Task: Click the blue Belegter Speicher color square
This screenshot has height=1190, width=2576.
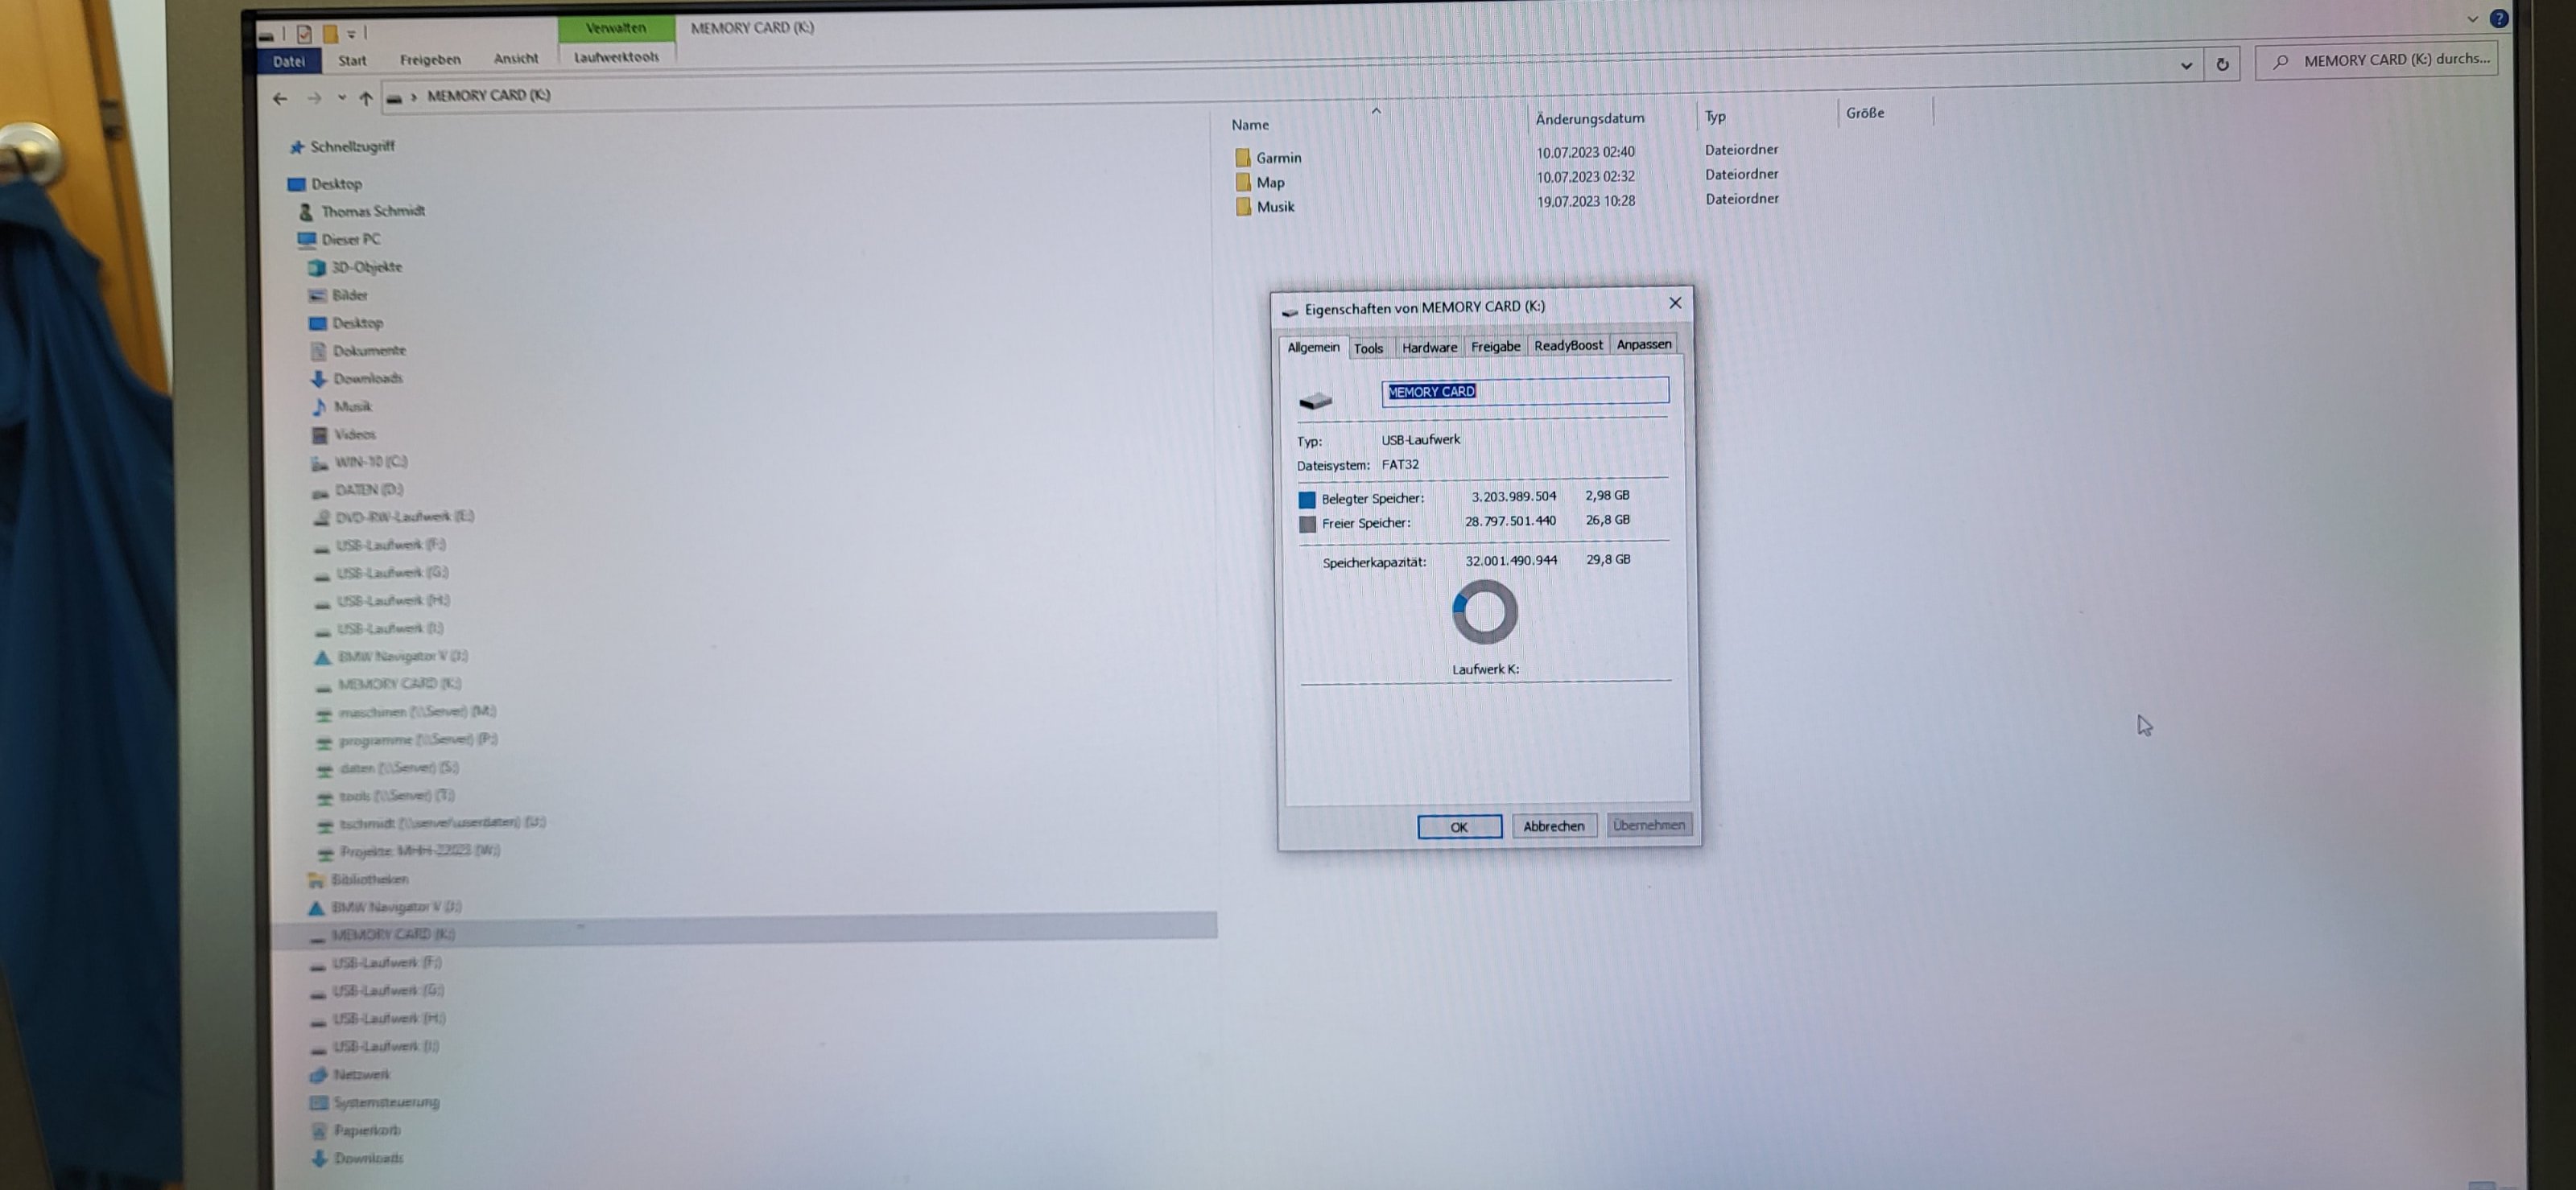Action: point(1306,499)
